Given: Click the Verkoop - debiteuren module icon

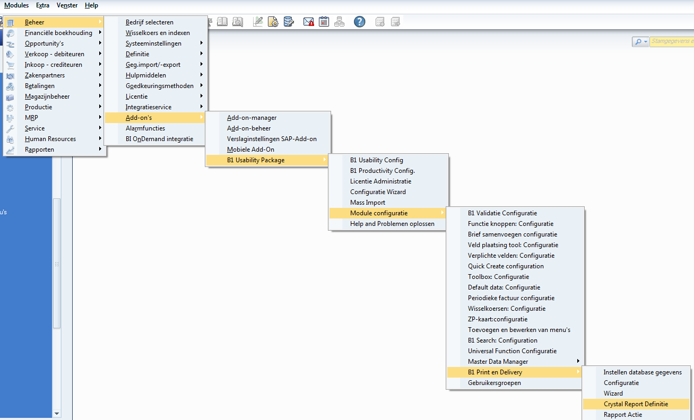Looking at the screenshot, I should tap(10, 54).
